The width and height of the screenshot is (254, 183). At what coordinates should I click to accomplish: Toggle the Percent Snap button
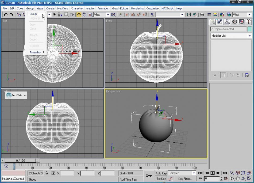click(x=139, y=15)
